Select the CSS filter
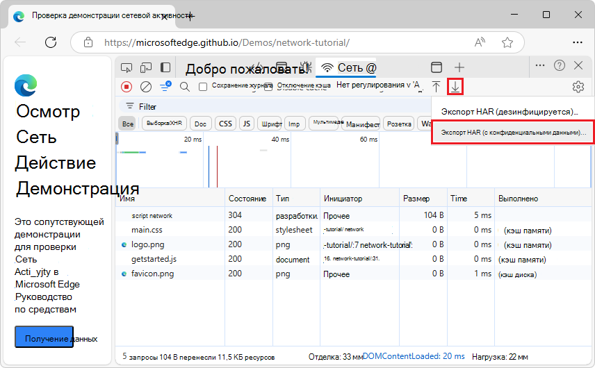Viewport: 595px width, 368px height. [225, 124]
